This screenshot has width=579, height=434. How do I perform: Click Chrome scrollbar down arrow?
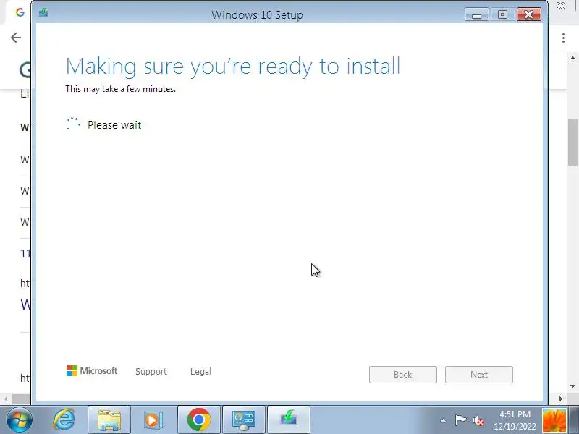click(x=572, y=386)
